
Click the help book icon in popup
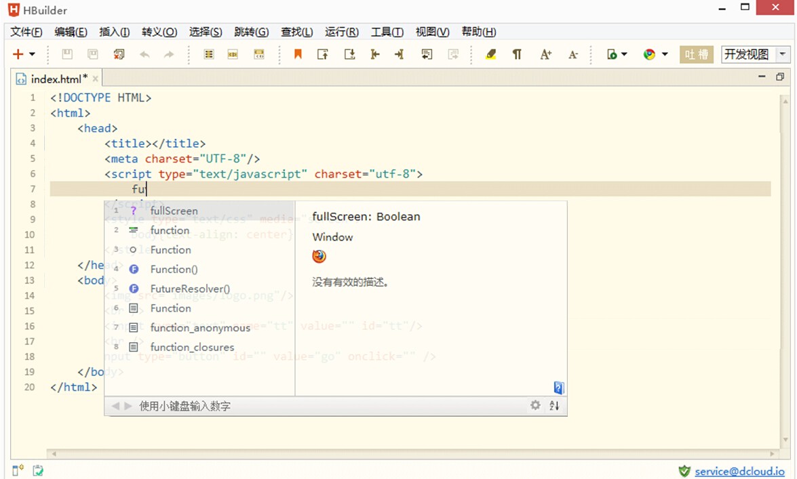tap(559, 388)
